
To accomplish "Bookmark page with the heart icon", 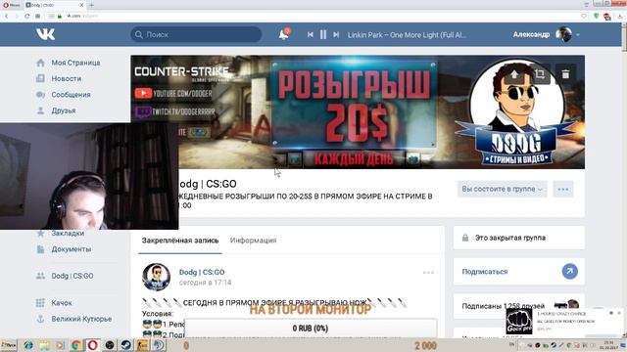I will click(x=584, y=17).
